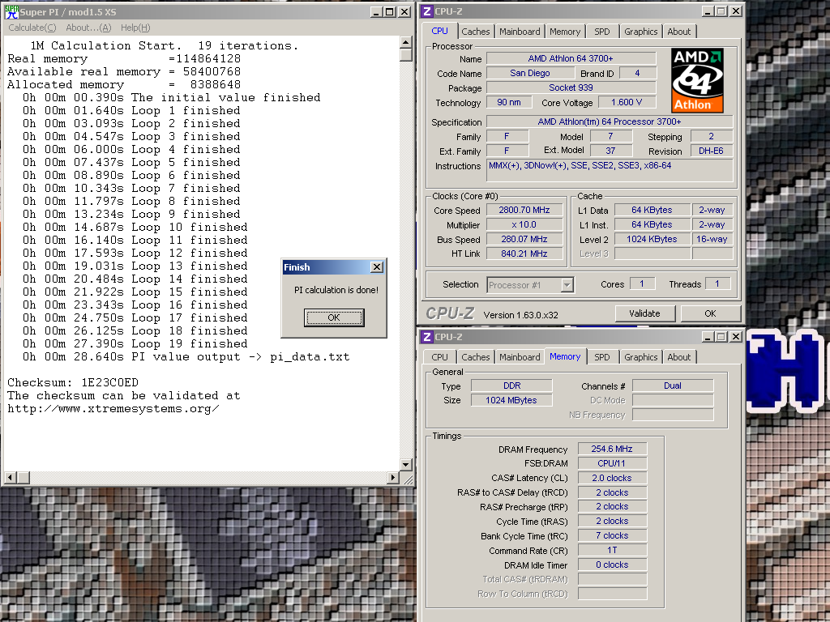830x622 pixels.
Task: Open Mainboard tab in bottom CPU-Z window
Action: point(520,357)
